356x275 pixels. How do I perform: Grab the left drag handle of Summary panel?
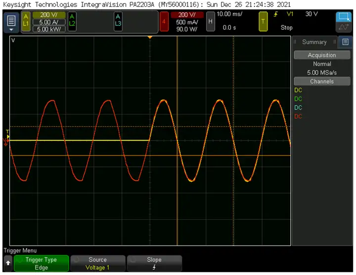[x=295, y=41]
